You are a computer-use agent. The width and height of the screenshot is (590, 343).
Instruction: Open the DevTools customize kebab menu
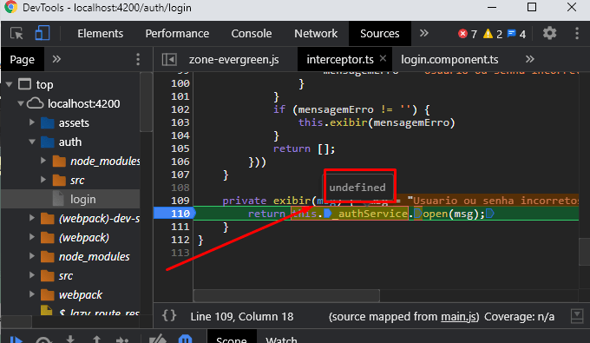pyautogui.click(x=577, y=33)
